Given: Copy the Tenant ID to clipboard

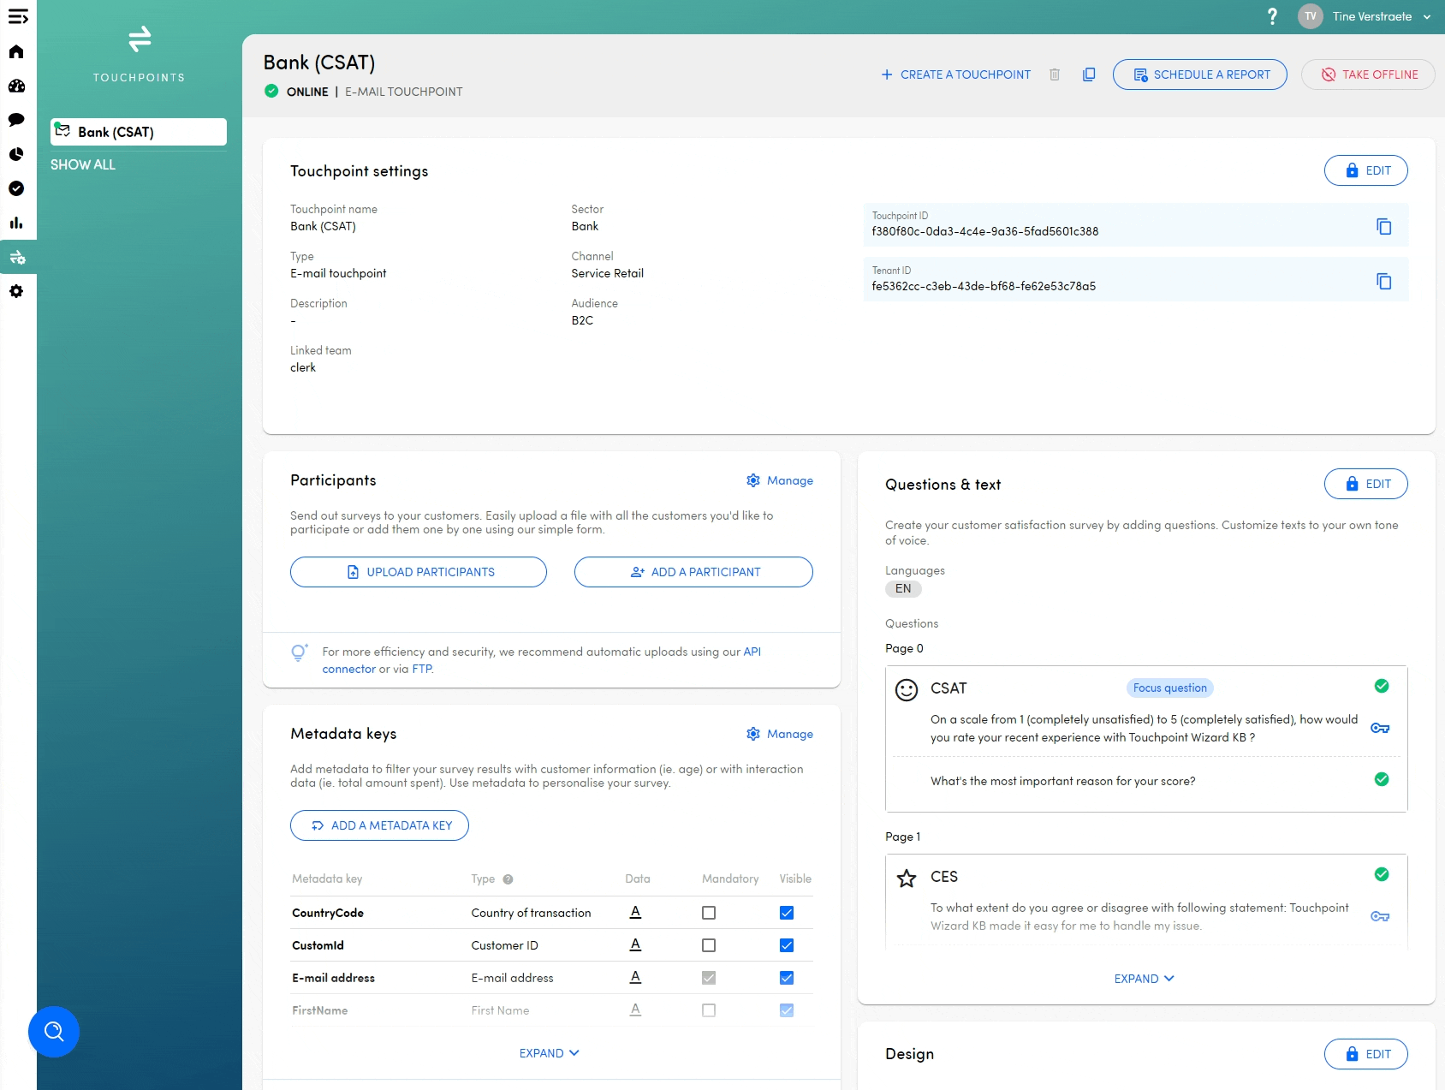Looking at the screenshot, I should click(1383, 281).
